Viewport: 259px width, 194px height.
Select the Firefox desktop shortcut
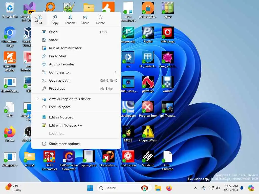coord(10,134)
